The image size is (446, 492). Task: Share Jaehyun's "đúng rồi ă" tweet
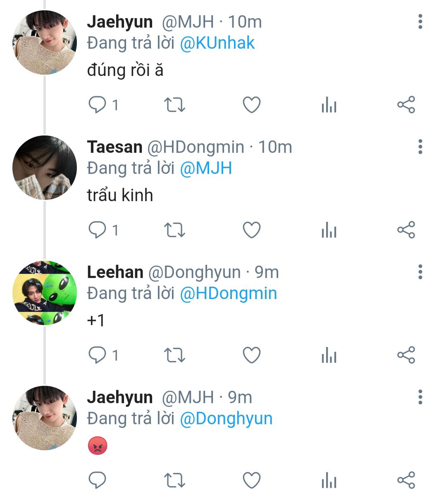pos(405,105)
